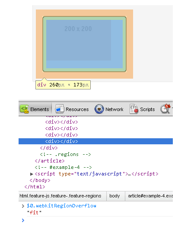
Task: Open the Elements panel icon
Action: pos(24,109)
